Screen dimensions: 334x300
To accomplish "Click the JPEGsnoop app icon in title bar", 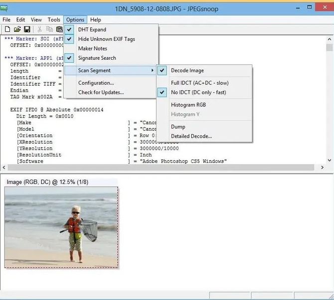I will pos(4,9).
